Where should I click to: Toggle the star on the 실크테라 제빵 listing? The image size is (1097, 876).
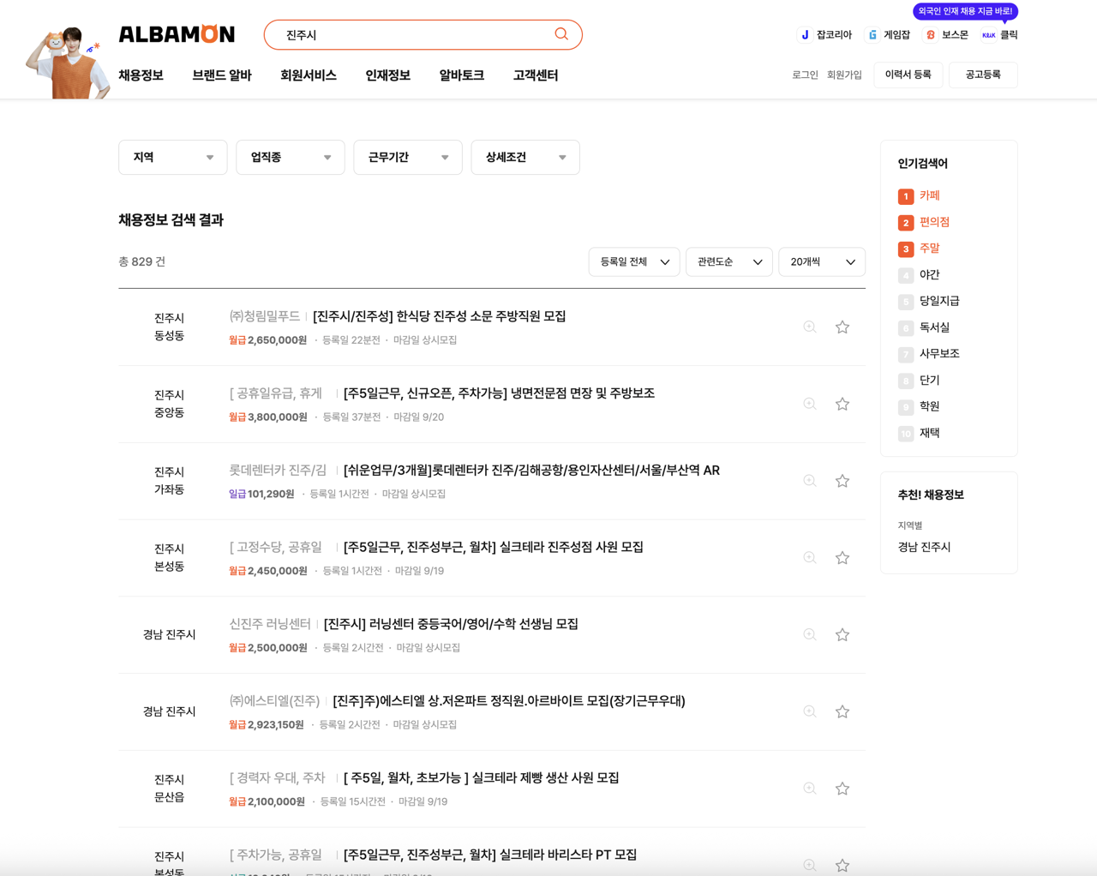[842, 788]
